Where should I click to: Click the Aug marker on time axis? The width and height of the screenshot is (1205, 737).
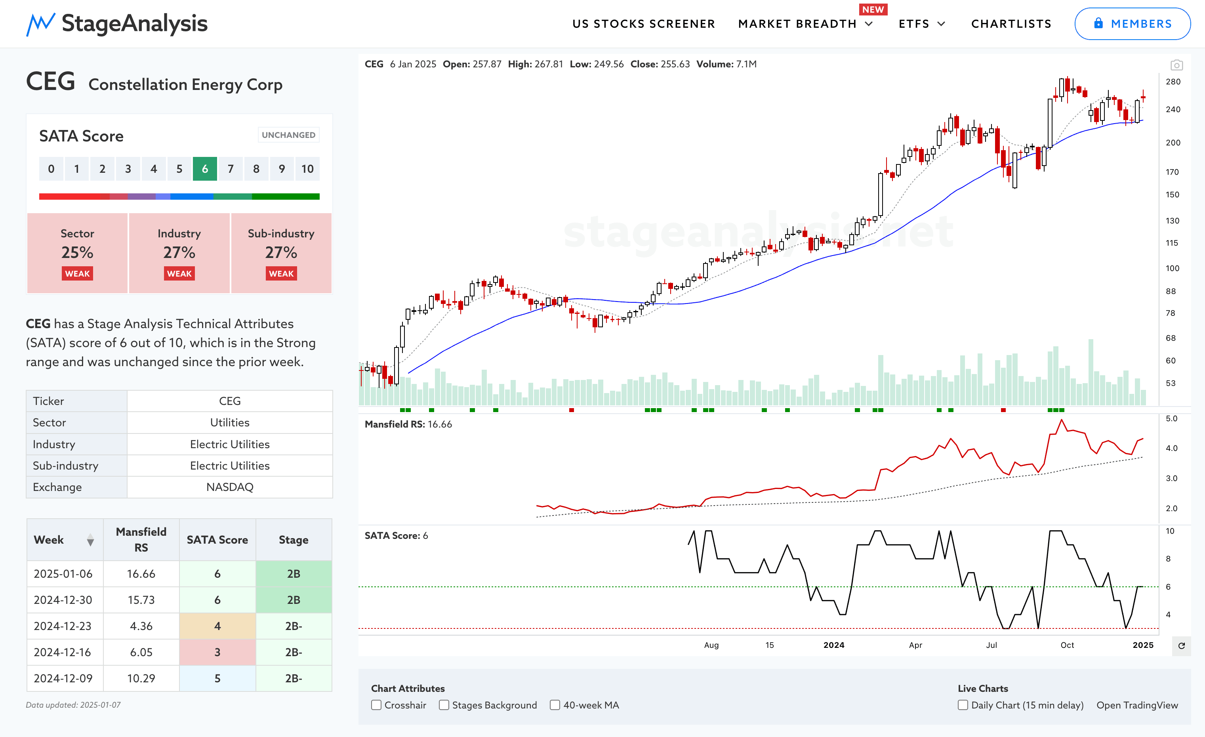click(x=711, y=645)
